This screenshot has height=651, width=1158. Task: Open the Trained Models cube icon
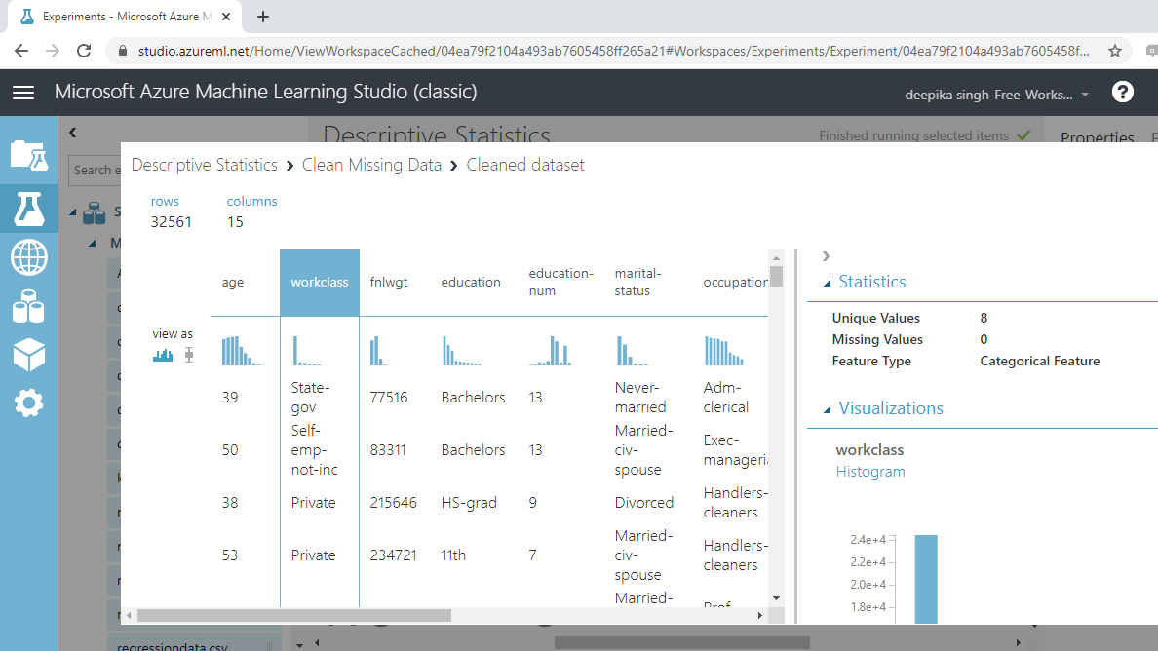29,355
